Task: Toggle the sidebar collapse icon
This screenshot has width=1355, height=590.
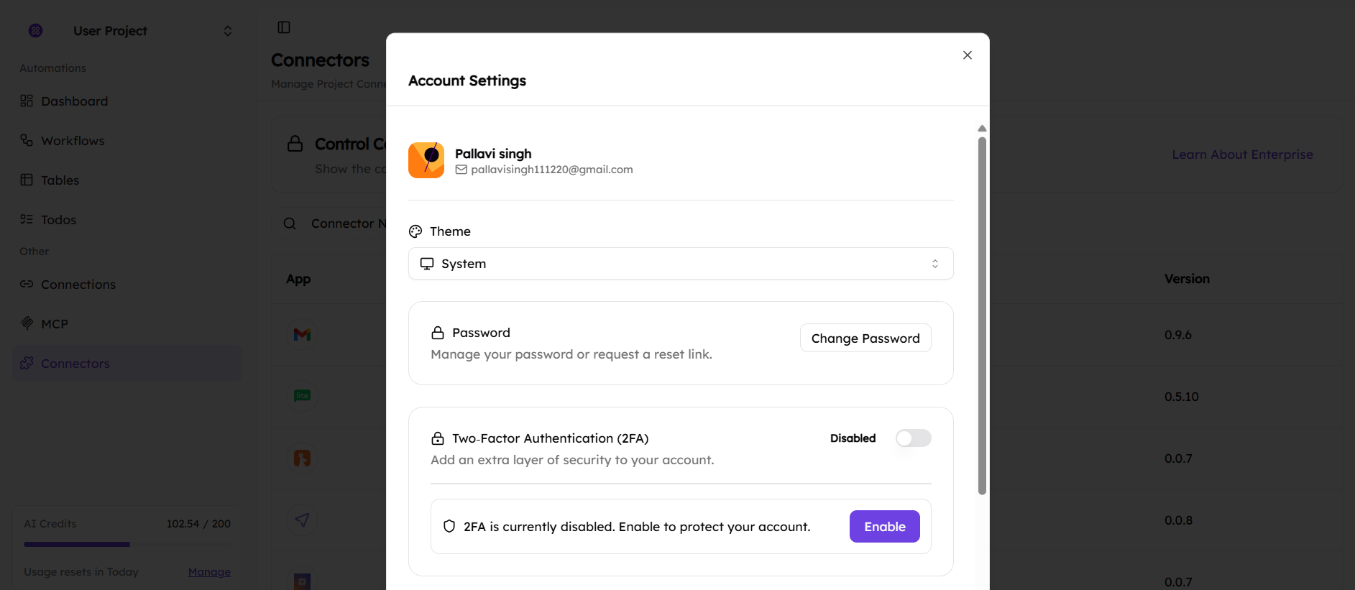Action: click(284, 27)
